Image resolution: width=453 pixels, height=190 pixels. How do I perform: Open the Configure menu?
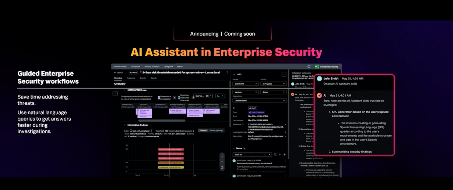click(168, 67)
